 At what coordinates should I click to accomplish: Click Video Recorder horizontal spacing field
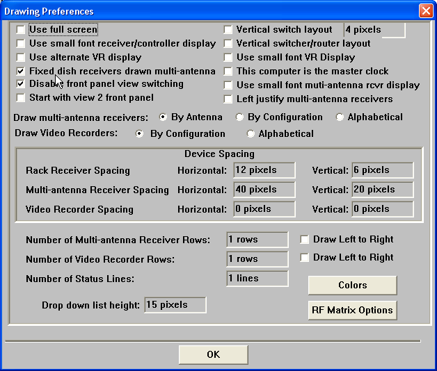coord(260,209)
